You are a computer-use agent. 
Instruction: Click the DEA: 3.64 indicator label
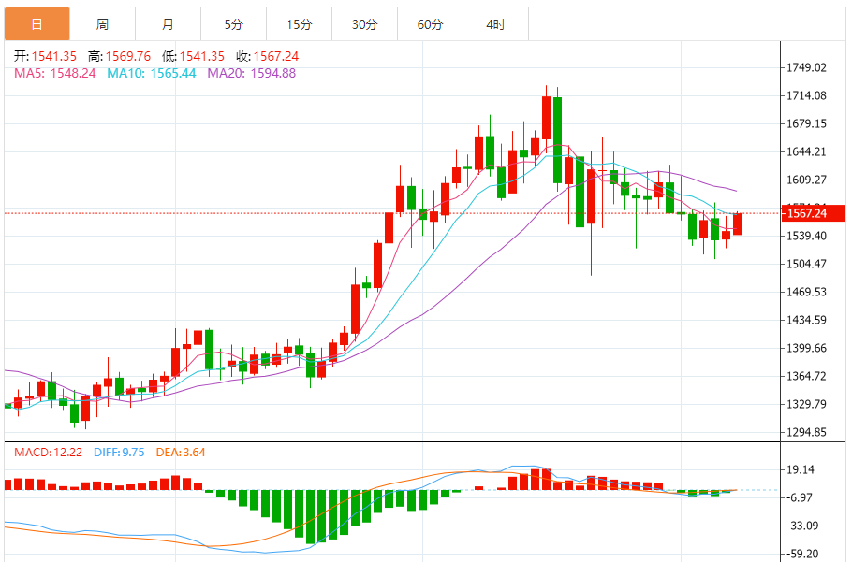pyautogui.click(x=180, y=453)
